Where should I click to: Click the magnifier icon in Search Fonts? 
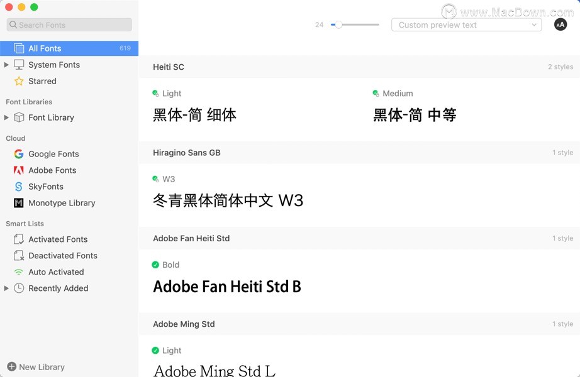pyautogui.click(x=13, y=25)
